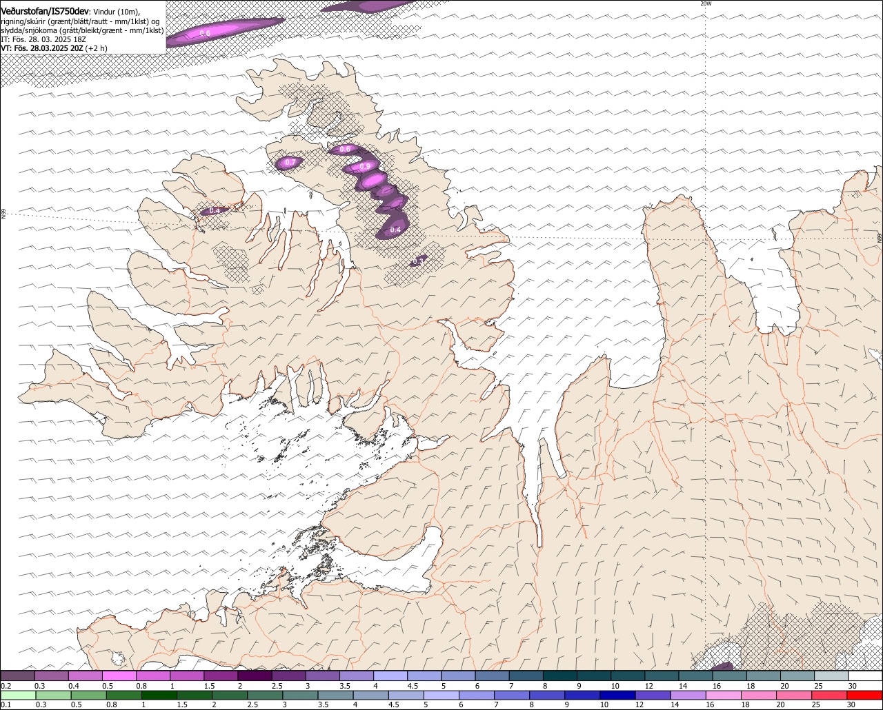This screenshot has width=883, height=710.
Task: Pick the white 30 swatch in the top legend row
Action: [865, 676]
